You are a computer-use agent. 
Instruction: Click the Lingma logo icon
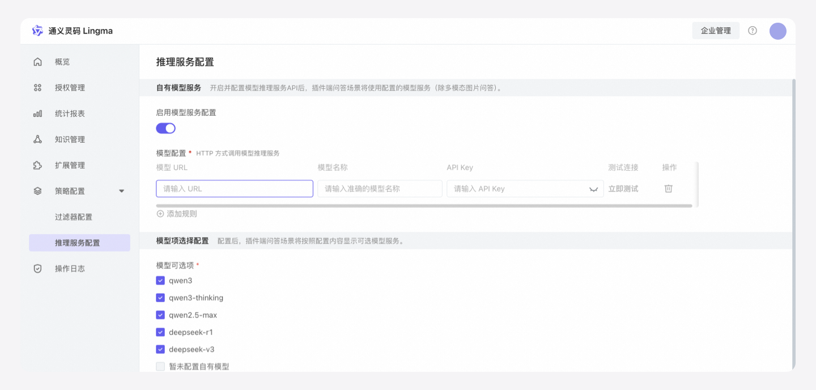[37, 31]
